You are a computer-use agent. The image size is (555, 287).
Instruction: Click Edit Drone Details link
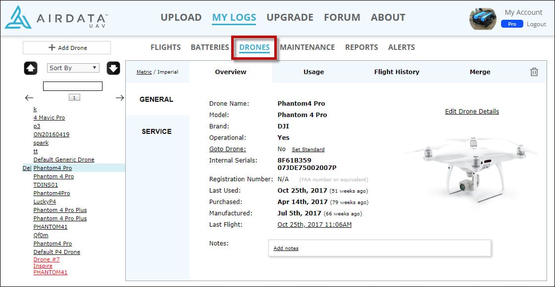coord(472,112)
